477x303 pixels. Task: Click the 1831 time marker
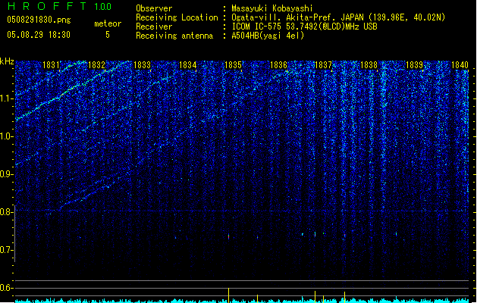tap(51, 65)
